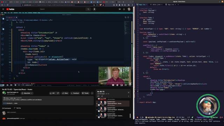The image size is (224, 126).
Task: Open the Subscribed notification dropdown
Action: [x=27, y=93]
